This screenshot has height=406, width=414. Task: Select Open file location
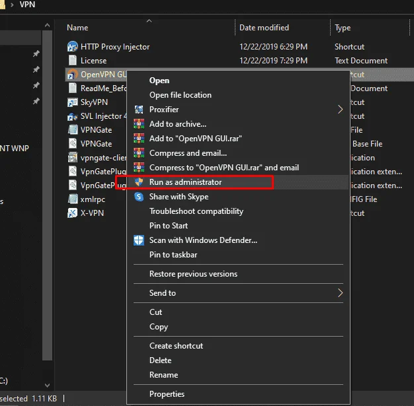[181, 95]
